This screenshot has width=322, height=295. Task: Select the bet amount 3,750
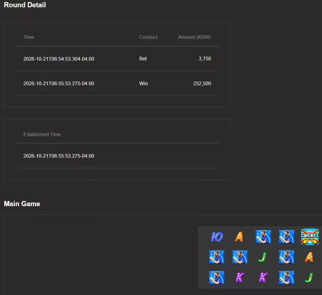[205, 59]
